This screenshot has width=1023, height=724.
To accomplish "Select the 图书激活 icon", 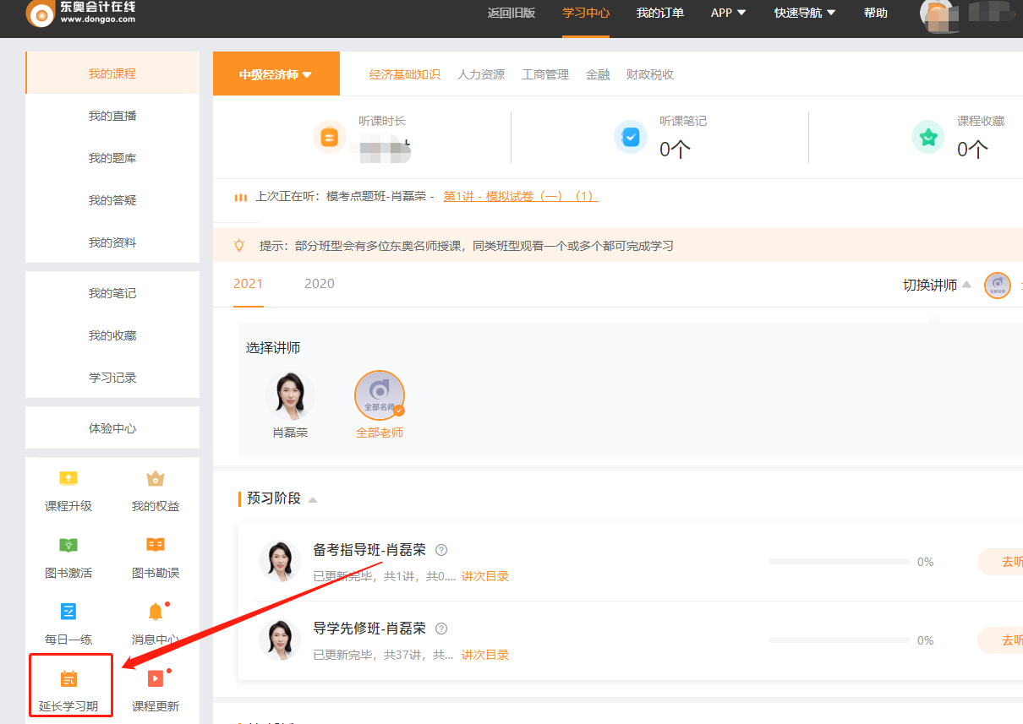I will pyautogui.click(x=69, y=545).
